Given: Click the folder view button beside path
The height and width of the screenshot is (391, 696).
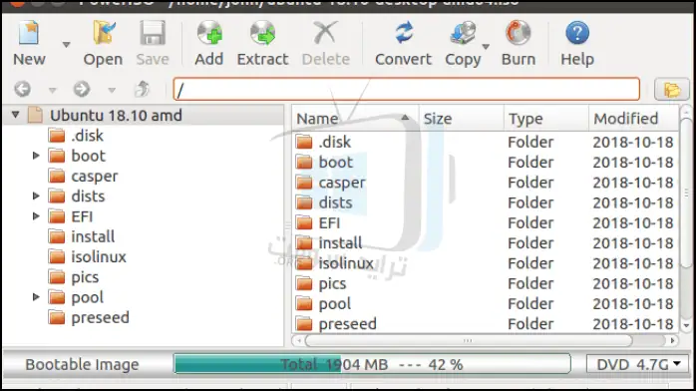Looking at the screenshot, I should pyautogui.click(x=672, y=90).
